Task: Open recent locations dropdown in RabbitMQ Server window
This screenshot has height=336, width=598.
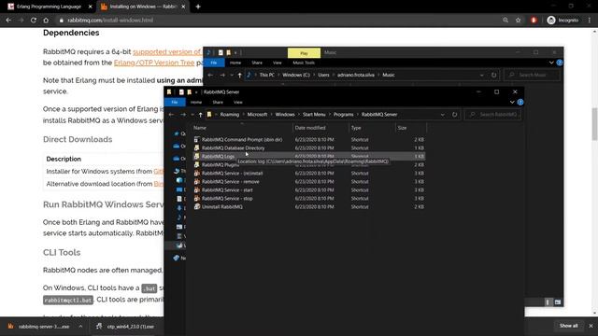Action: pyautogui.click(x=192, y=114)
